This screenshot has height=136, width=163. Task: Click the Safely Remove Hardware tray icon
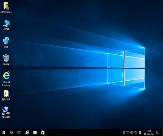(124, 132)
